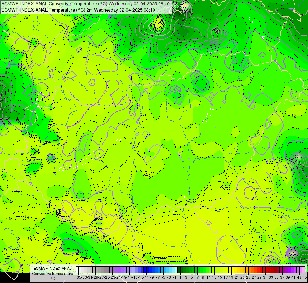Image resolution: width=308 pixels, height=283 pixels.
Task: Pick the light cyan swatch above -1
Action: click(x=174, y=269)
